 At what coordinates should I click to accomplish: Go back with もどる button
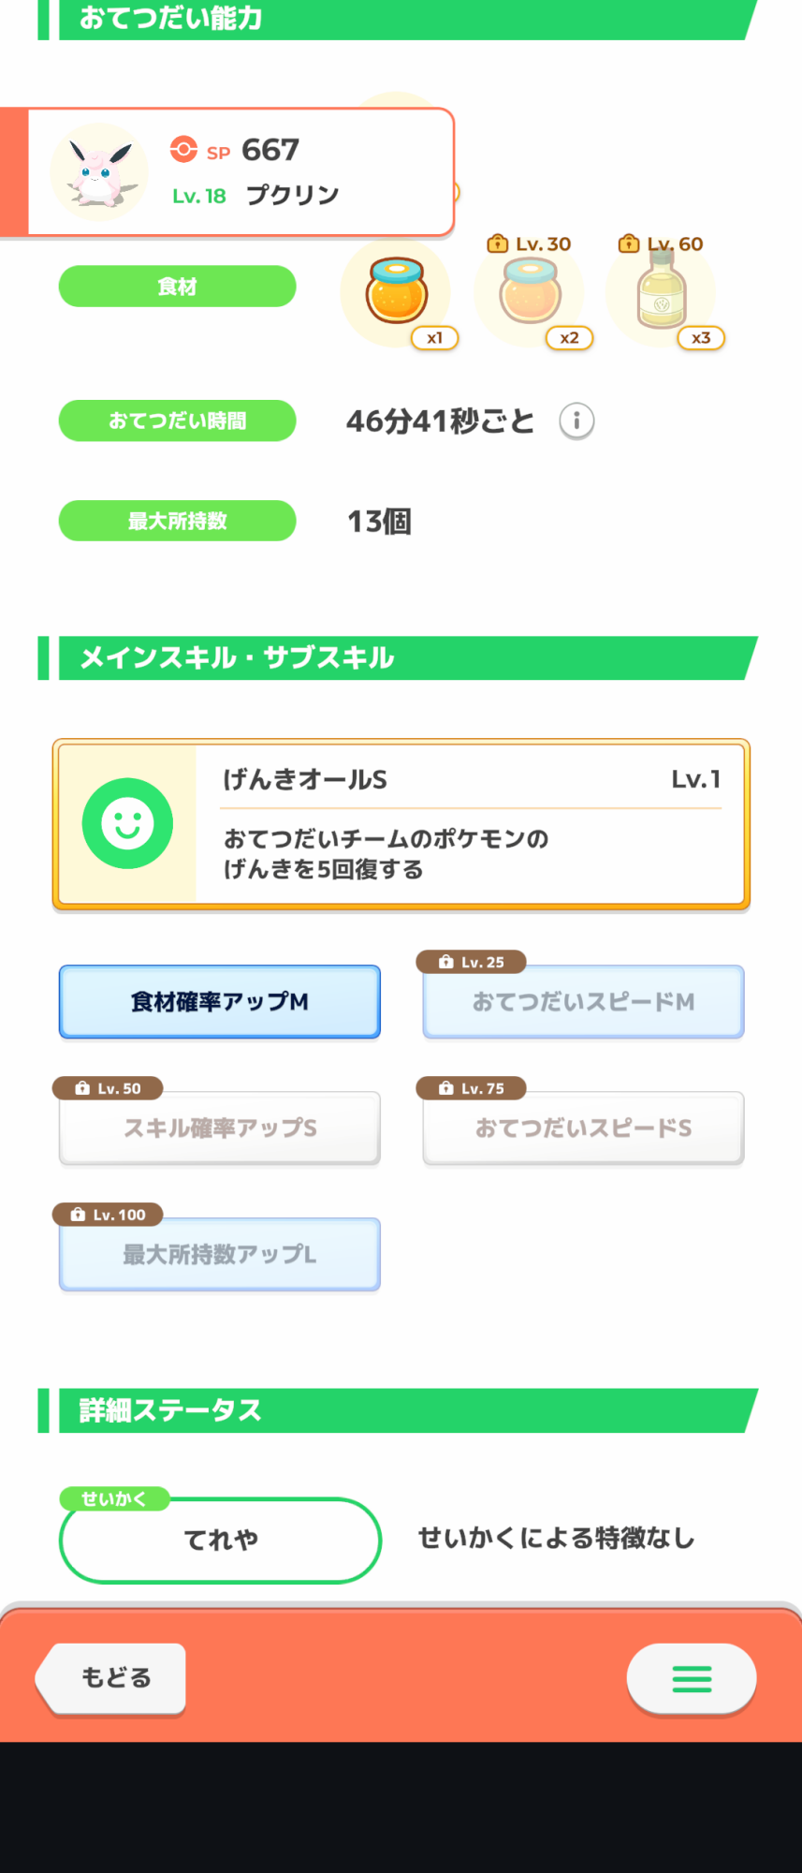coord(111,1678)
